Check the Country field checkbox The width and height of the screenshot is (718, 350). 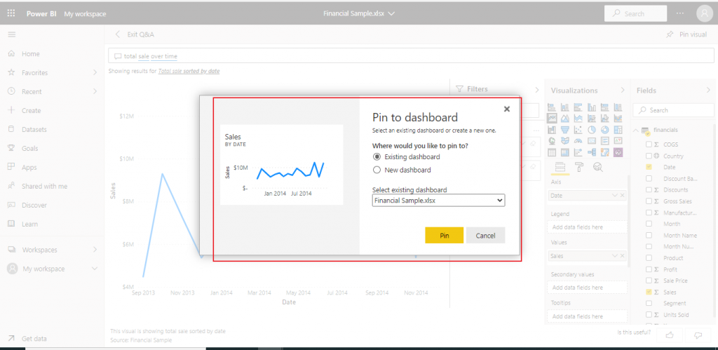649,156
